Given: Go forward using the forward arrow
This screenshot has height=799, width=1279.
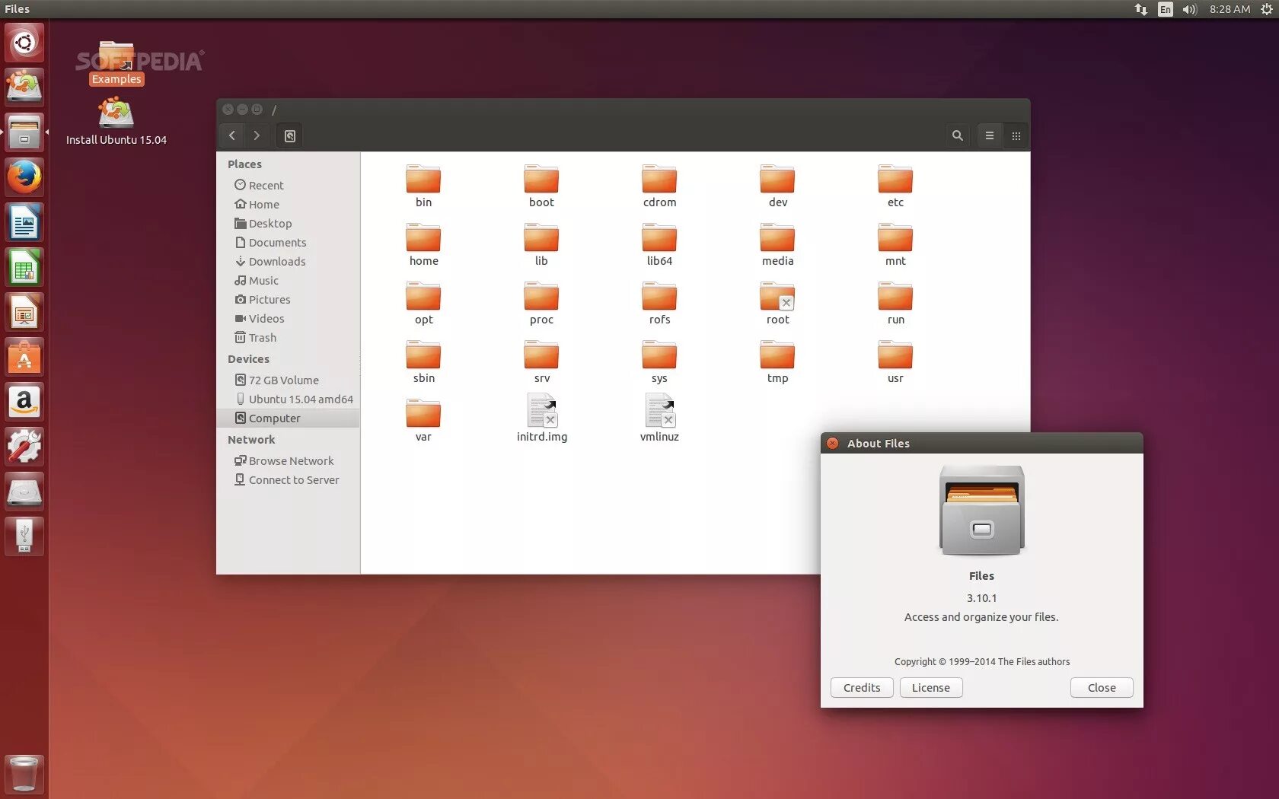Looking at the screenshot, I should tap(257, 135).
